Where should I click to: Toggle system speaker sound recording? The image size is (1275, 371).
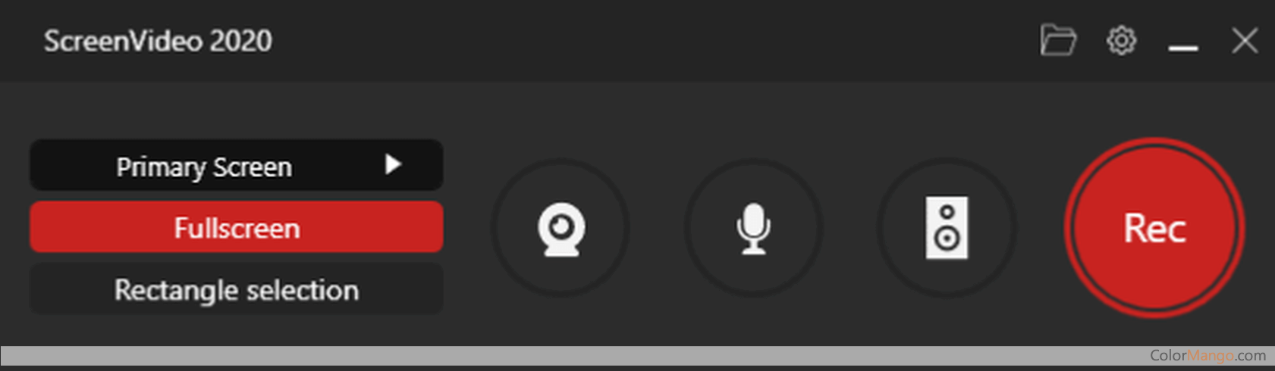tap(947, 228)
